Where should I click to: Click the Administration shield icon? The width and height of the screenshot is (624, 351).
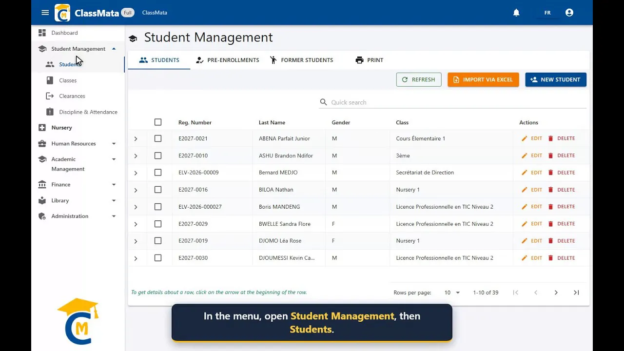[x=42, y=216]
